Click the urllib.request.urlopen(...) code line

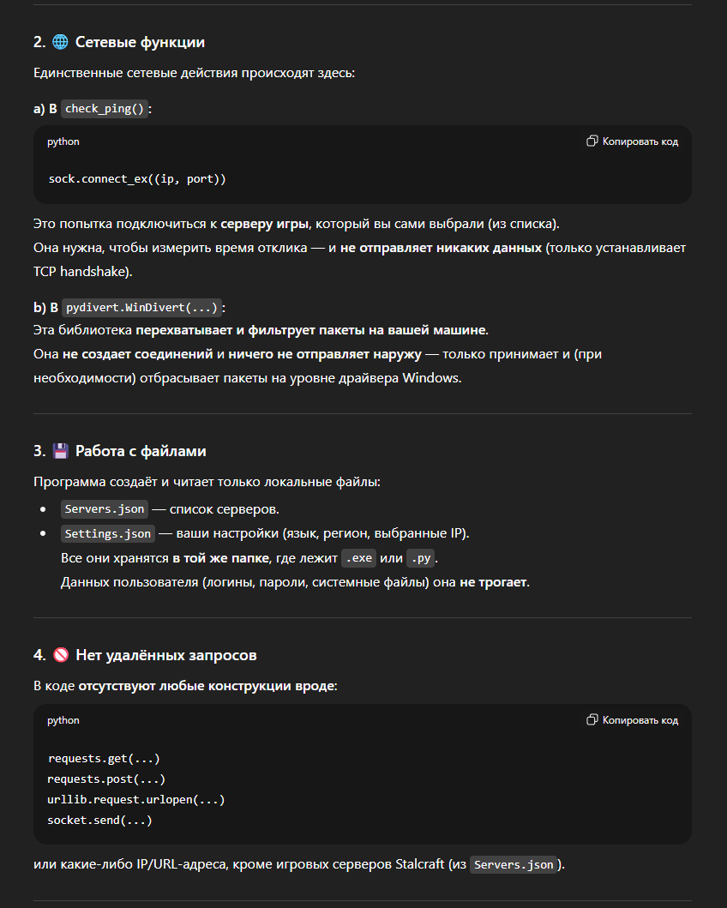tap(135, 799)
